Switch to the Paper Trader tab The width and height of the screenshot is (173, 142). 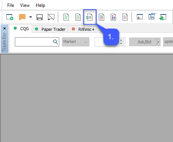50,29
